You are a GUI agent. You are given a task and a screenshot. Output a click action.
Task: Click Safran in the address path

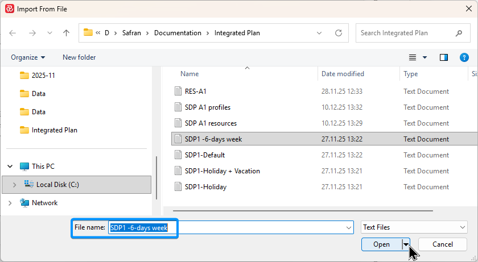(x=131, y=33)
